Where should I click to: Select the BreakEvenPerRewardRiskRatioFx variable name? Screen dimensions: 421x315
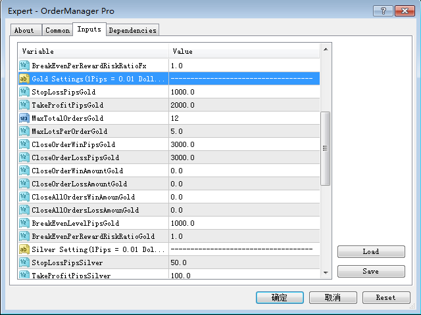[x=89, y=66]
